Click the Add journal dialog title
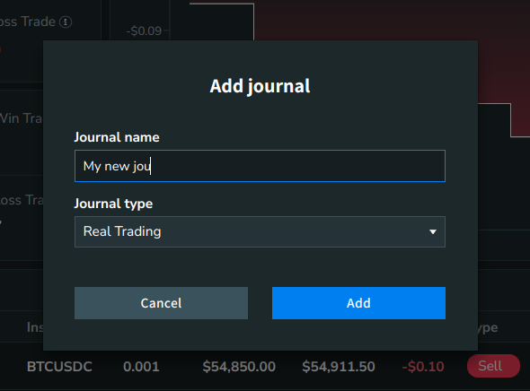Viewport: 530px width, 391px height. click(260, 86)
